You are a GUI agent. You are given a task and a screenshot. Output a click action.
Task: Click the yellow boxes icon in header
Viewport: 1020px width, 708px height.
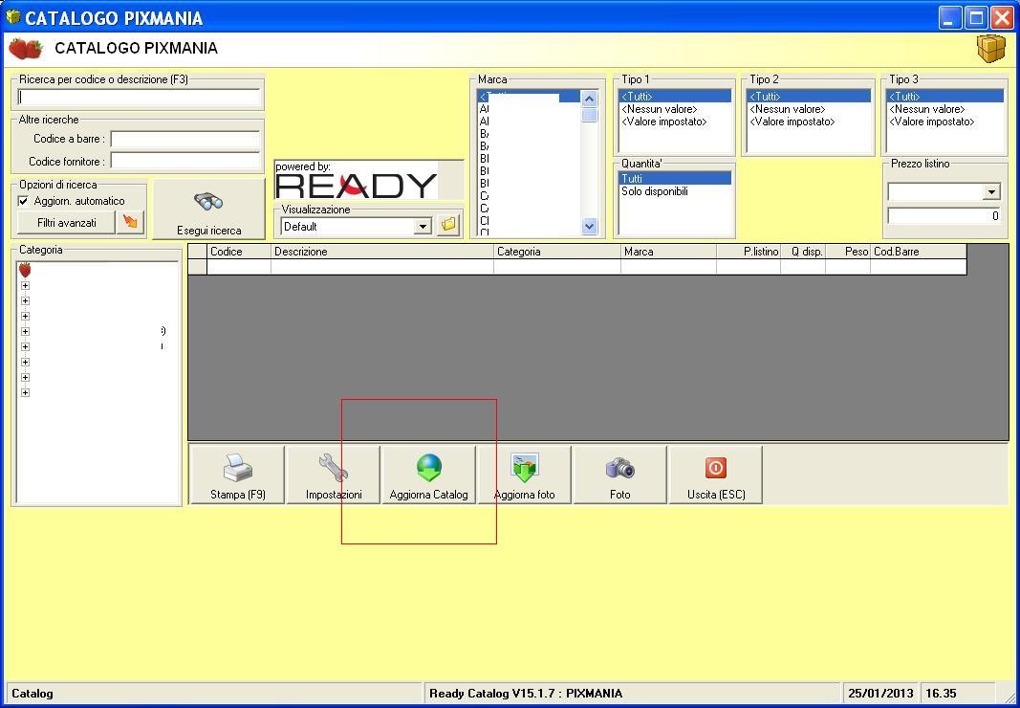pos(990,48)
